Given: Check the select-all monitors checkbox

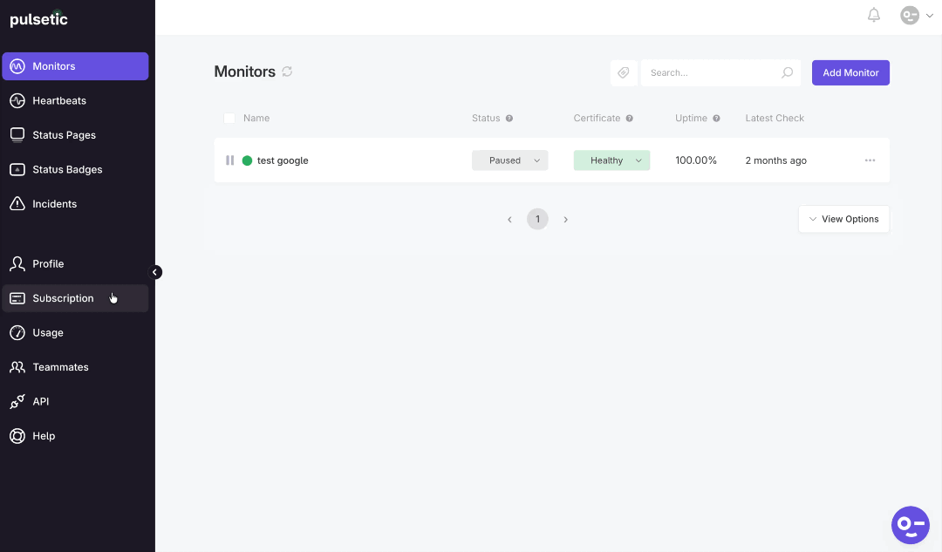Looking at the screenshot, I should coord(229,118).
